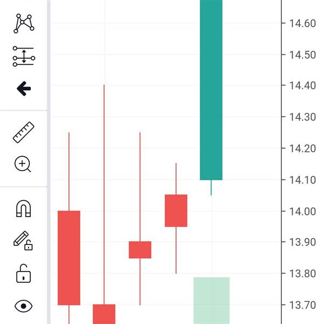Click the large teal bullish candle

pos(211,90)
